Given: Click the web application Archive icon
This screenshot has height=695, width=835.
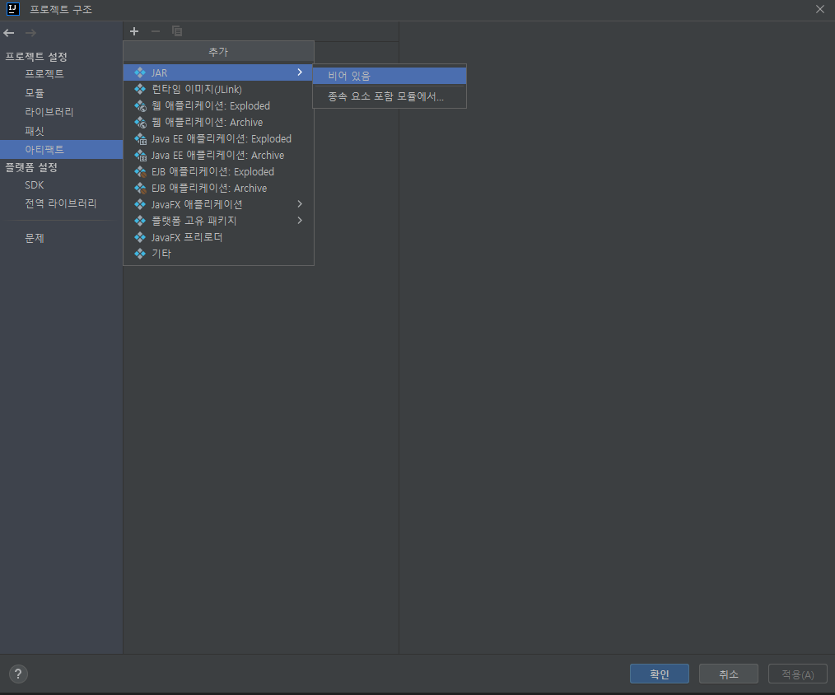Looking at the screenshot, I should point(140,122).
